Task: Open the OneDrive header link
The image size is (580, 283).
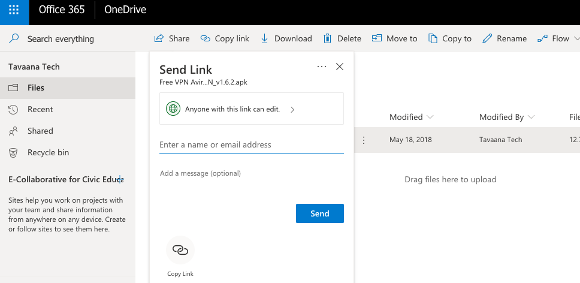Action: [125, 10]
